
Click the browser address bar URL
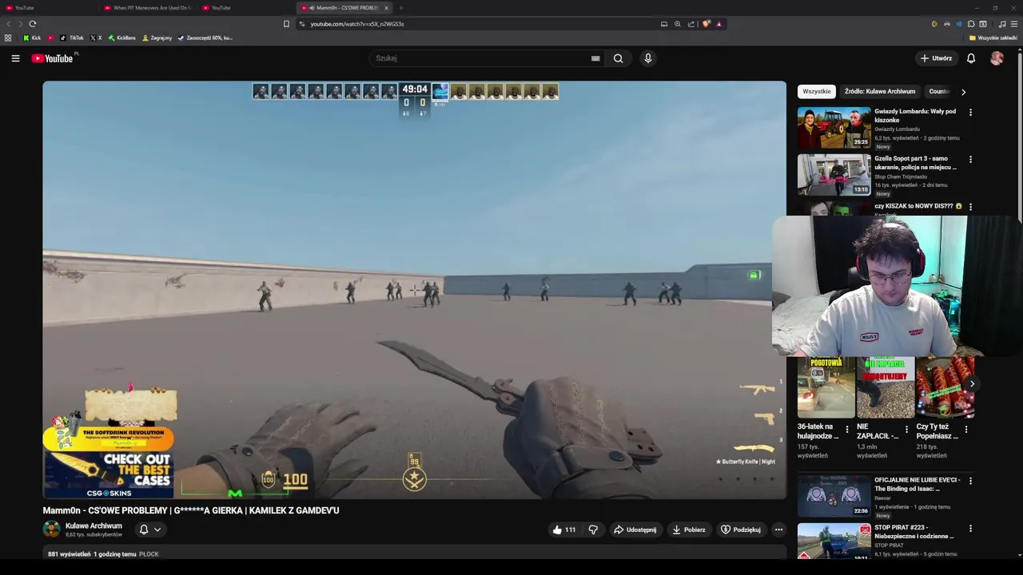(357, 24)
